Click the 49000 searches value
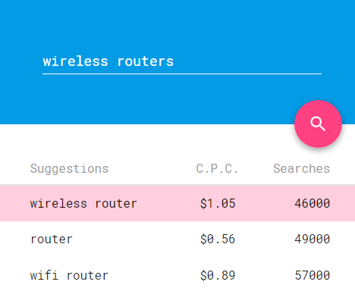Image resolution: width=355 pixels, height=288 pixels. click(313, 239)
